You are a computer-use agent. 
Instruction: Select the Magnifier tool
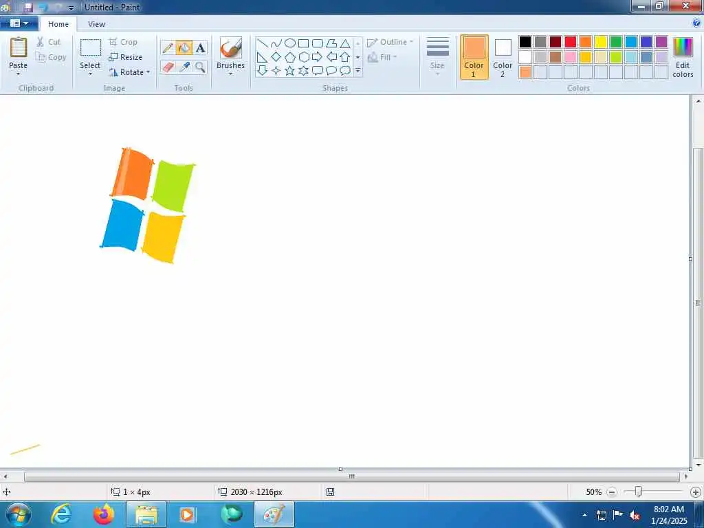click(200, 67)
